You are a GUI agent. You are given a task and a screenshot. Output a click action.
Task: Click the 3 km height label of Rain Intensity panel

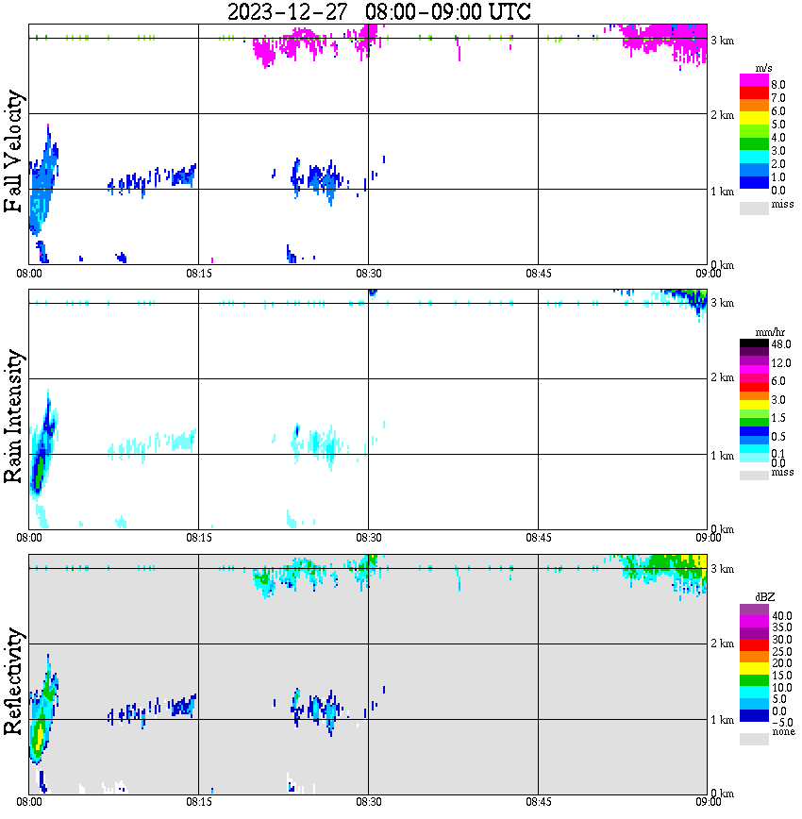[722, 303]
